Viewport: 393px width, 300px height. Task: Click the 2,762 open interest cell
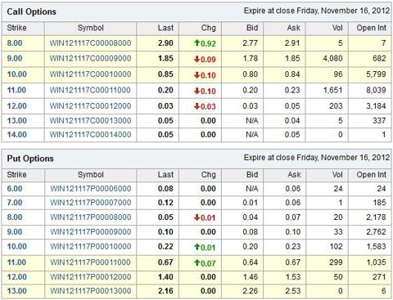pyautogui.click(x=376, y=232)
